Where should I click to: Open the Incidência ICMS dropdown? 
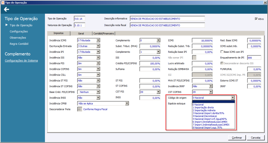[x=98, y=40]
